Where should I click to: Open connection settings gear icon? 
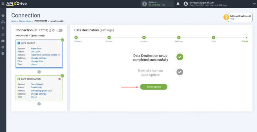(53, 30)
